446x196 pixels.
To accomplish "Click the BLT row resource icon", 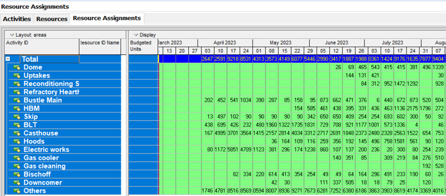I will point(17,125).
